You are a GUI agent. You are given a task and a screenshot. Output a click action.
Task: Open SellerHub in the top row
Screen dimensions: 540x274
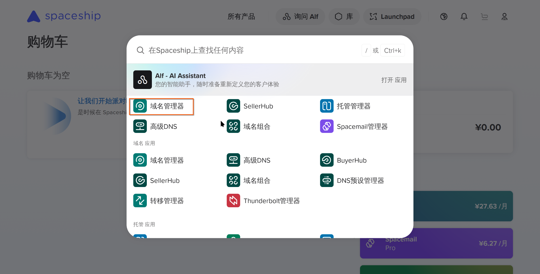point(250,106)
